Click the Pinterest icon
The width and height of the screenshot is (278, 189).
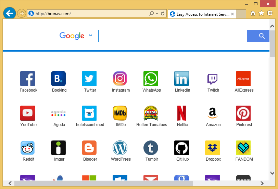[x=243, y=113]
